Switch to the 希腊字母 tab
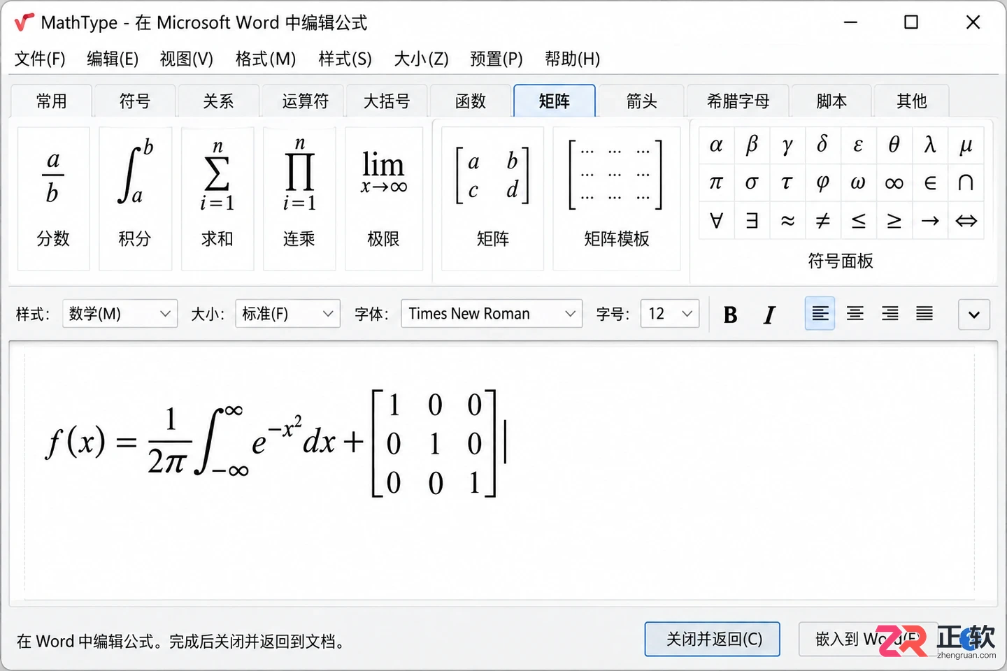 pos(738,101)
